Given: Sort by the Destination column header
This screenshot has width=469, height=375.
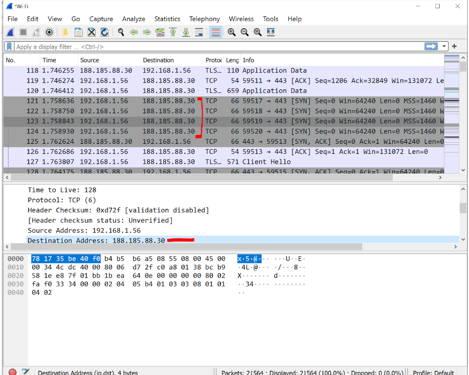Looking at the screenshot, I should tap(172, 60).
